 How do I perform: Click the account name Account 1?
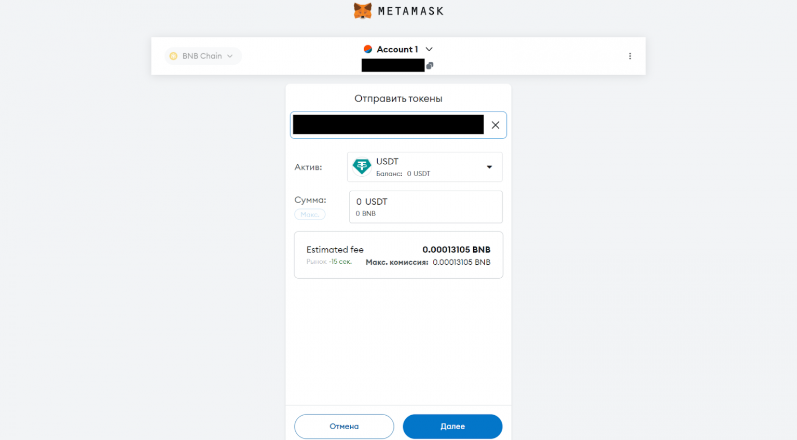click(x=397, y=49)
